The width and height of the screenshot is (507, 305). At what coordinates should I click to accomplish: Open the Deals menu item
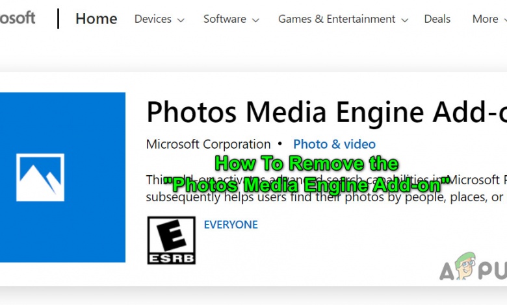pos(437,19)
